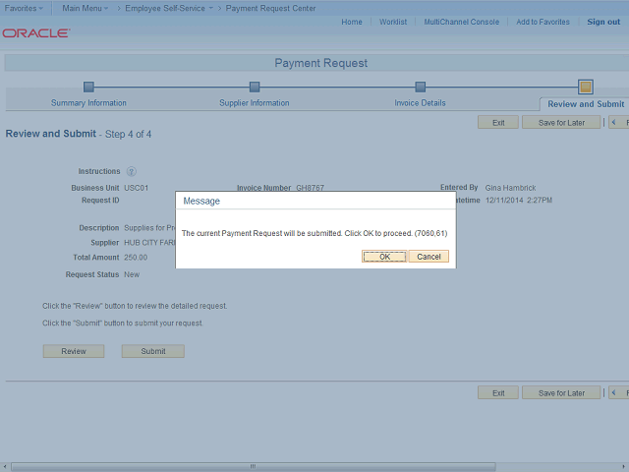Open the MultiChannel Console link
Viewport: 629px width, 472px height.
(461, 22)
